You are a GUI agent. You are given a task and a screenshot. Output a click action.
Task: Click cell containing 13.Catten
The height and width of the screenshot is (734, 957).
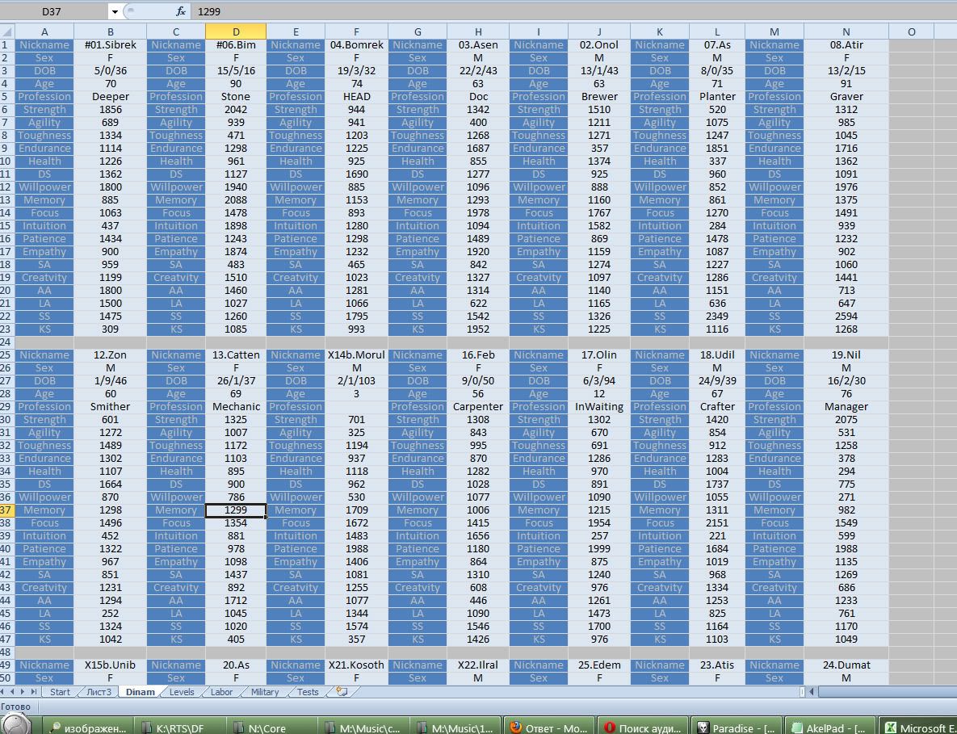tap(236, 355)
